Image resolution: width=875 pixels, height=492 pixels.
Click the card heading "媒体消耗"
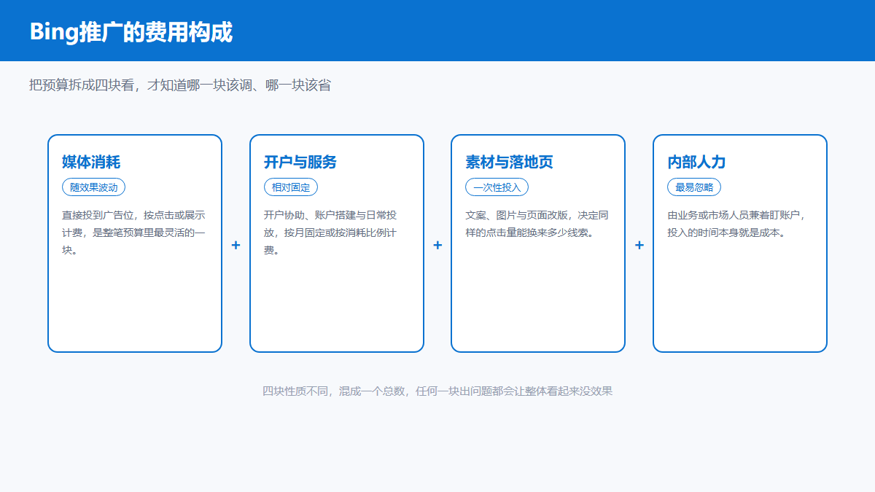(91, 162)
